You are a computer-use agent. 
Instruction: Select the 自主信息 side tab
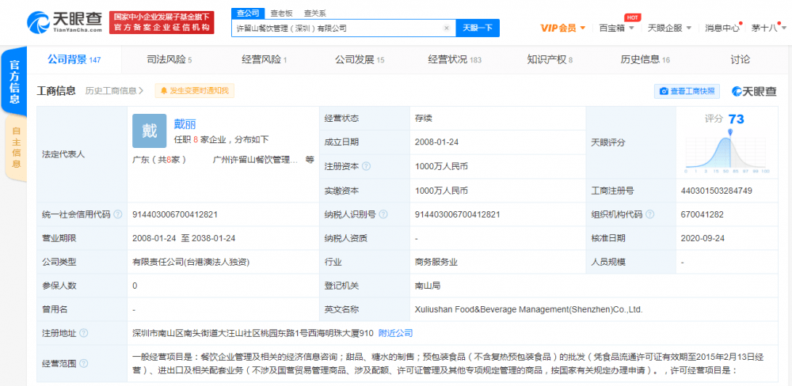tap(16, 148)
